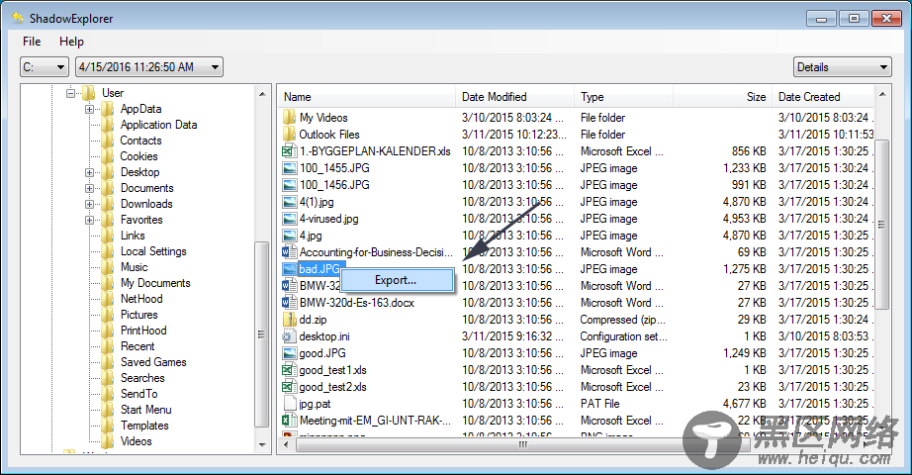The width and height of the screenshot is (912, 475).
Task: Click the file list vertical scrollbar thumb
Action: pyautogui.click(x=882, y=224)
